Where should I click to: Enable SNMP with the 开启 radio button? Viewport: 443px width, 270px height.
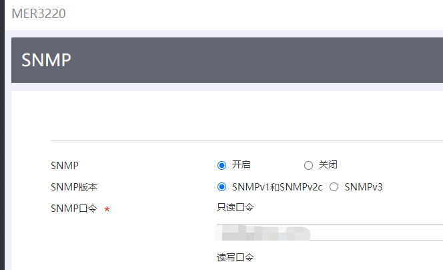click(x=222, y=165)
